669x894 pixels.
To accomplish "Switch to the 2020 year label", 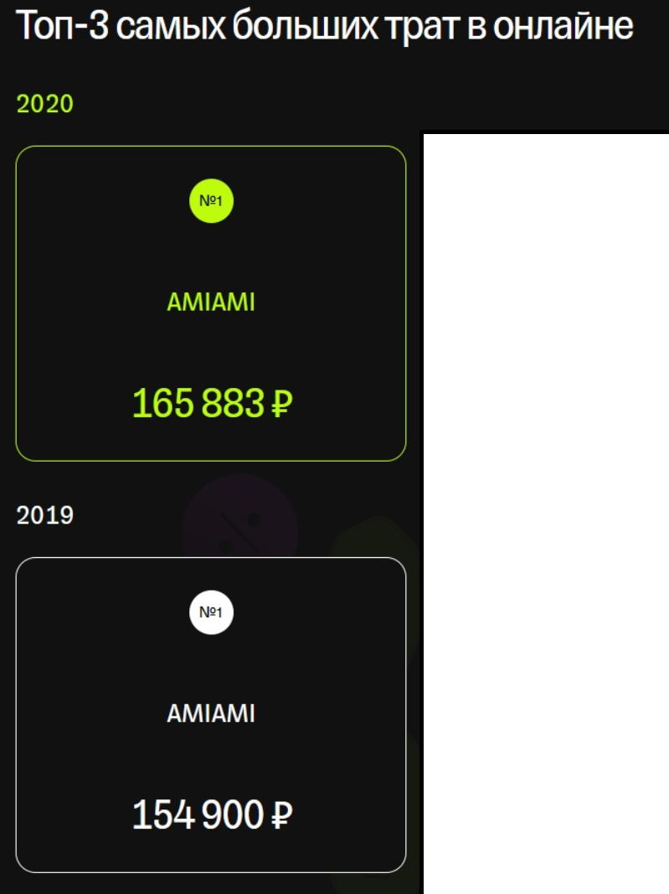I will [45, 105].
